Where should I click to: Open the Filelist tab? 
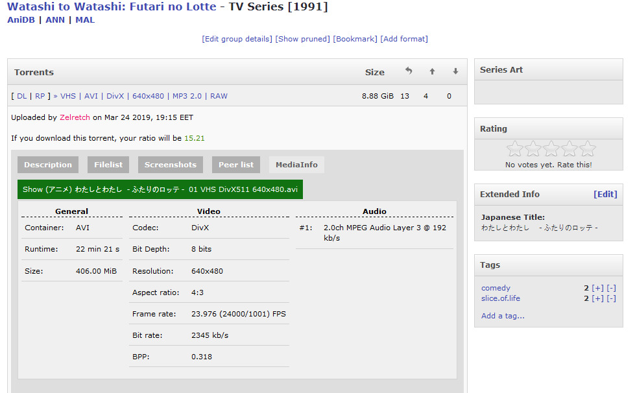click(108, 165)
